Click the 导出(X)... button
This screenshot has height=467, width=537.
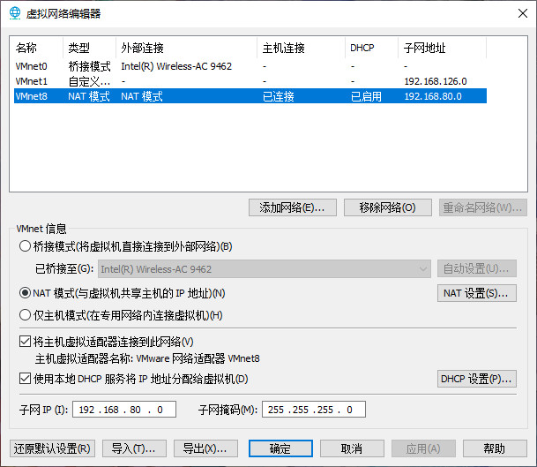pos(205,448)
